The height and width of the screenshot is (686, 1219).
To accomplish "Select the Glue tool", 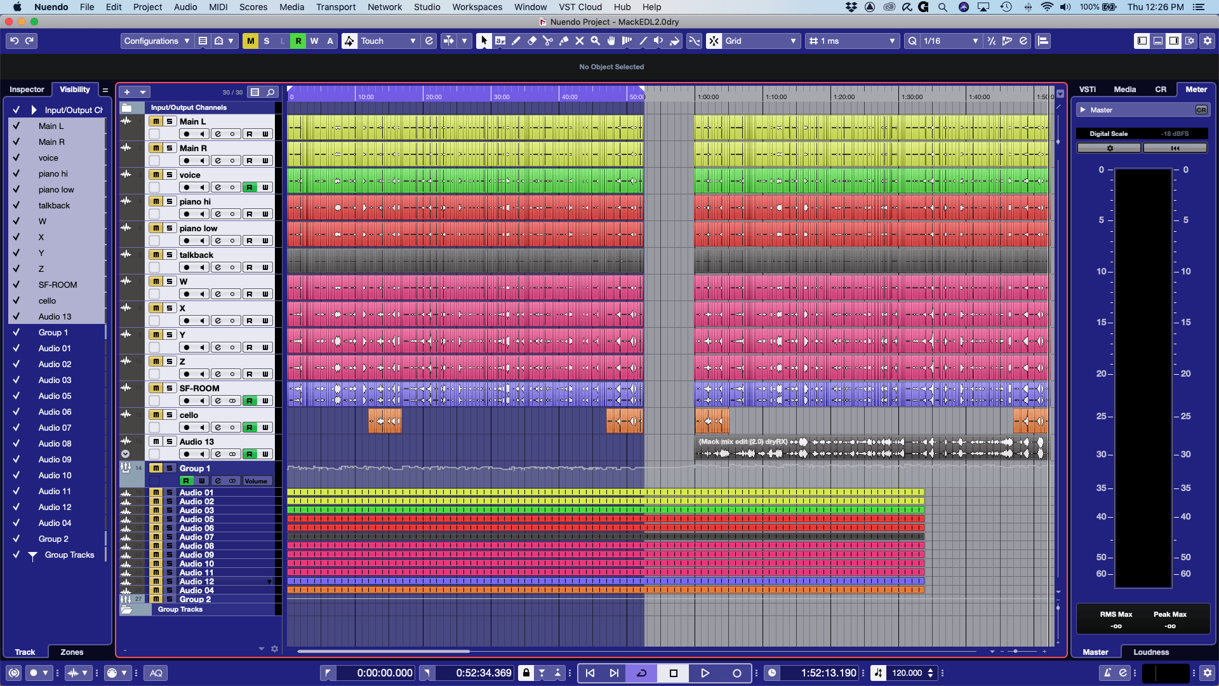I will (563, 41).
